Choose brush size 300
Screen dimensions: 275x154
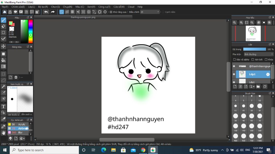coord(260,127)
